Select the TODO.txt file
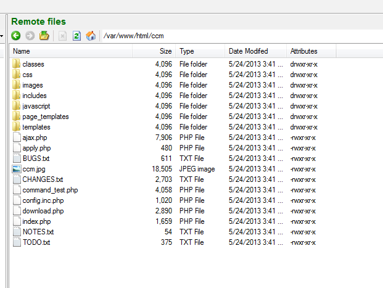Image resolution: width=383 pixels, height=288 pixels. [36, 242]
